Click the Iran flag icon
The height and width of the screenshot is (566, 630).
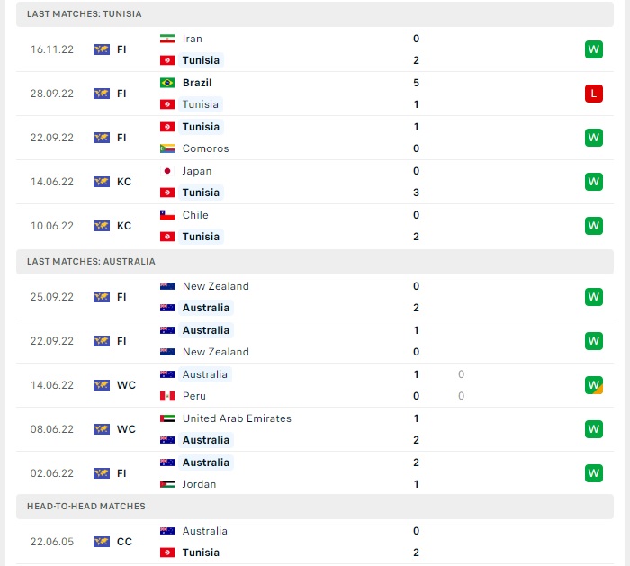[x=167, y=39]
